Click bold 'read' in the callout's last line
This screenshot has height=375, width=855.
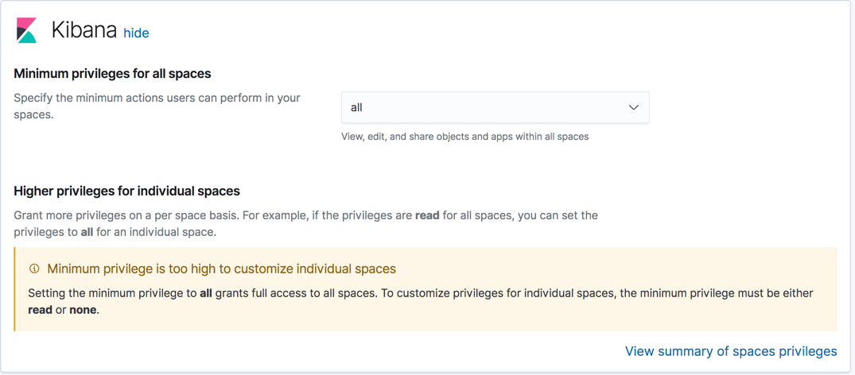40,310
